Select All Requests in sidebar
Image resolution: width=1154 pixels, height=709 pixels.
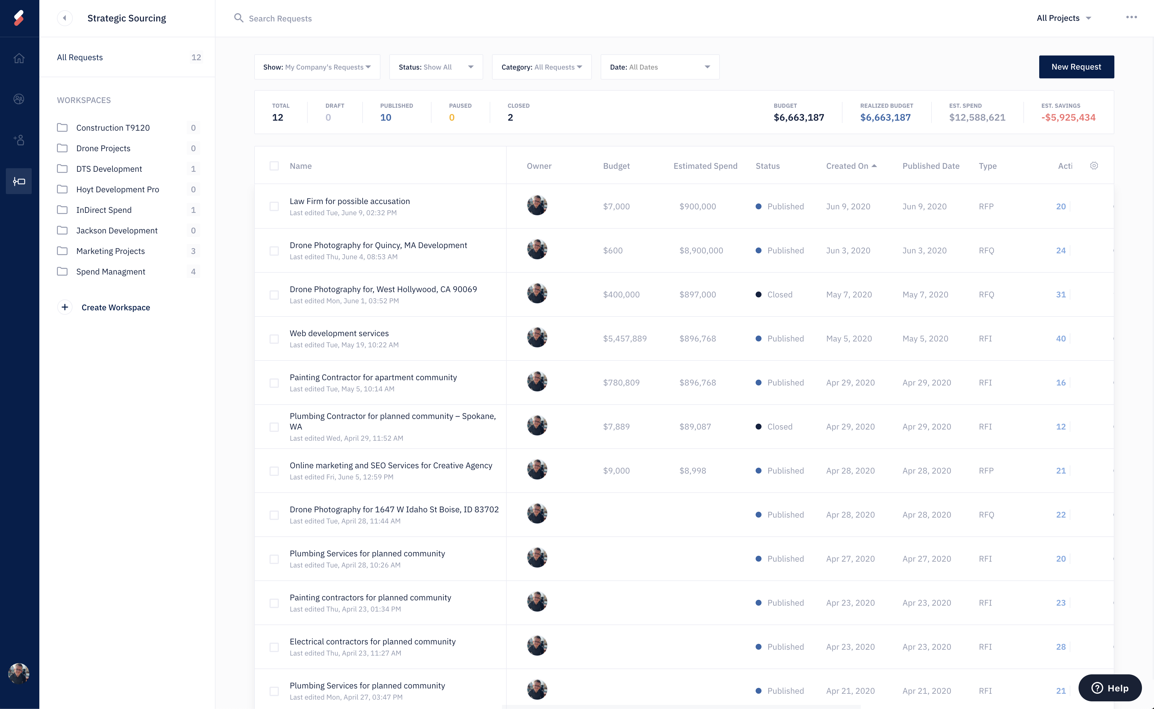(80, 57)
